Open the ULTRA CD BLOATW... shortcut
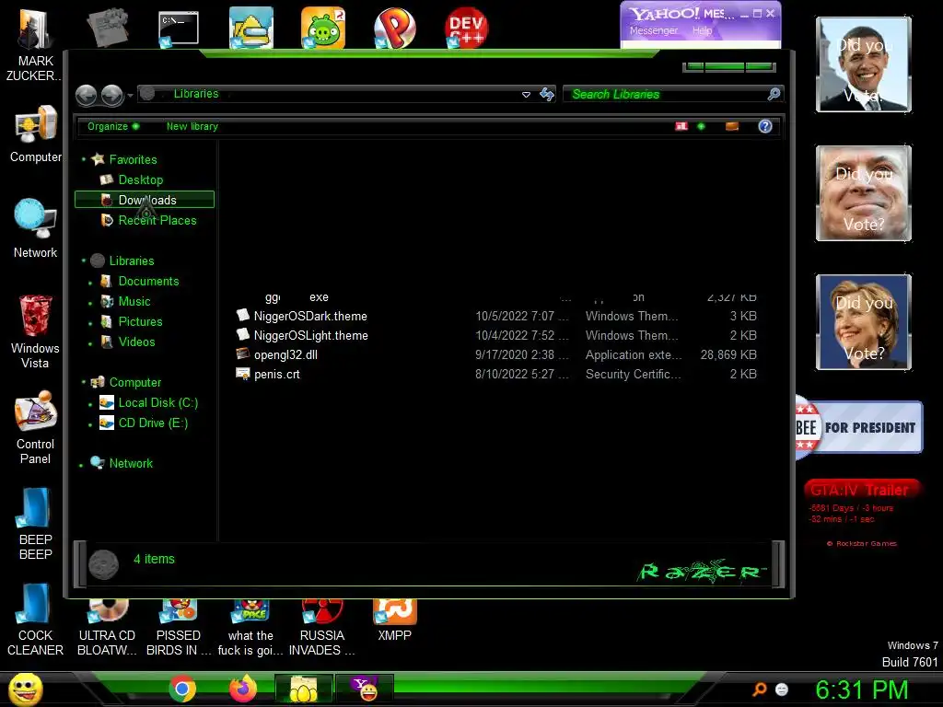 pos(107,628)
